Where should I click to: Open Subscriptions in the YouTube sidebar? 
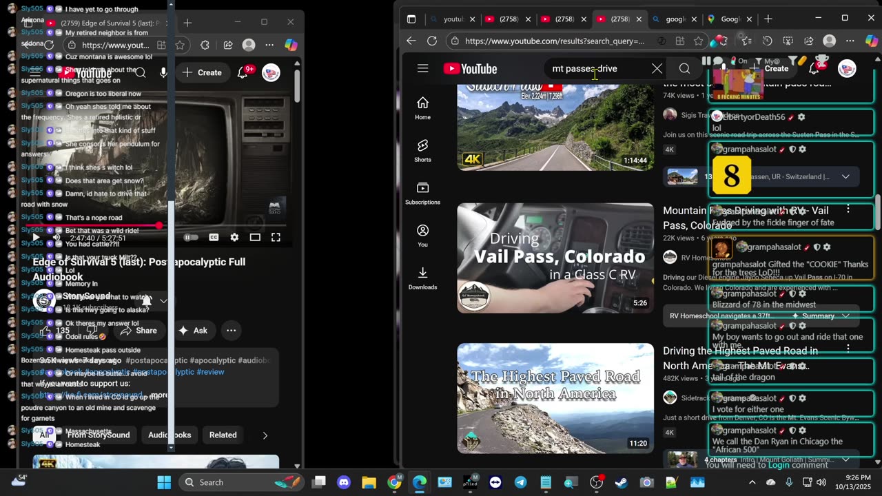[422, 194]
